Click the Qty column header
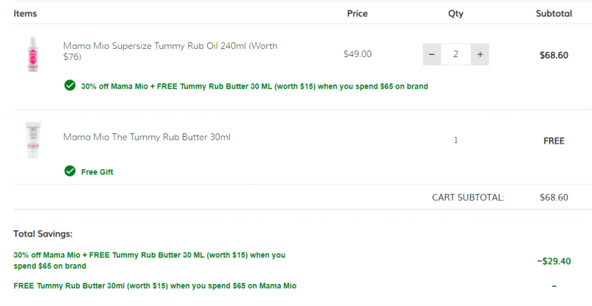 456,14
